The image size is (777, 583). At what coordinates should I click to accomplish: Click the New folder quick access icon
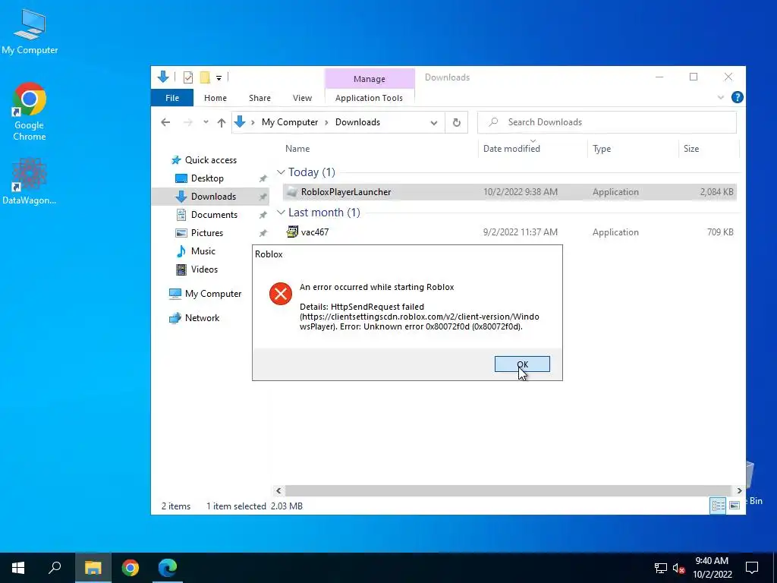[205, 77]
